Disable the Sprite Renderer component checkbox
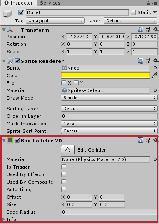This screenshot has height=224, width=159. tap(17, 61)
